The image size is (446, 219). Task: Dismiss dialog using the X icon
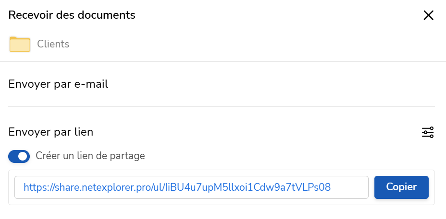pyautogui.click(x=428, y=15)
